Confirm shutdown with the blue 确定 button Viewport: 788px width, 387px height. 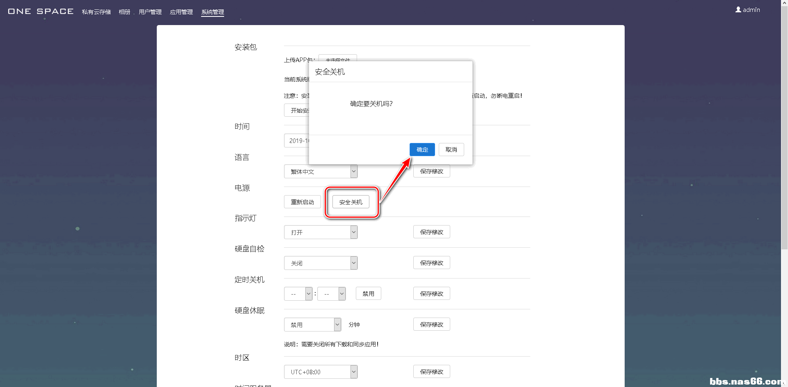(422, 150)
